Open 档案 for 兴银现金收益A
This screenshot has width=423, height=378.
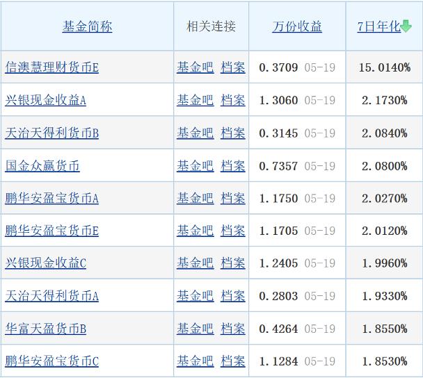[233, 100]
